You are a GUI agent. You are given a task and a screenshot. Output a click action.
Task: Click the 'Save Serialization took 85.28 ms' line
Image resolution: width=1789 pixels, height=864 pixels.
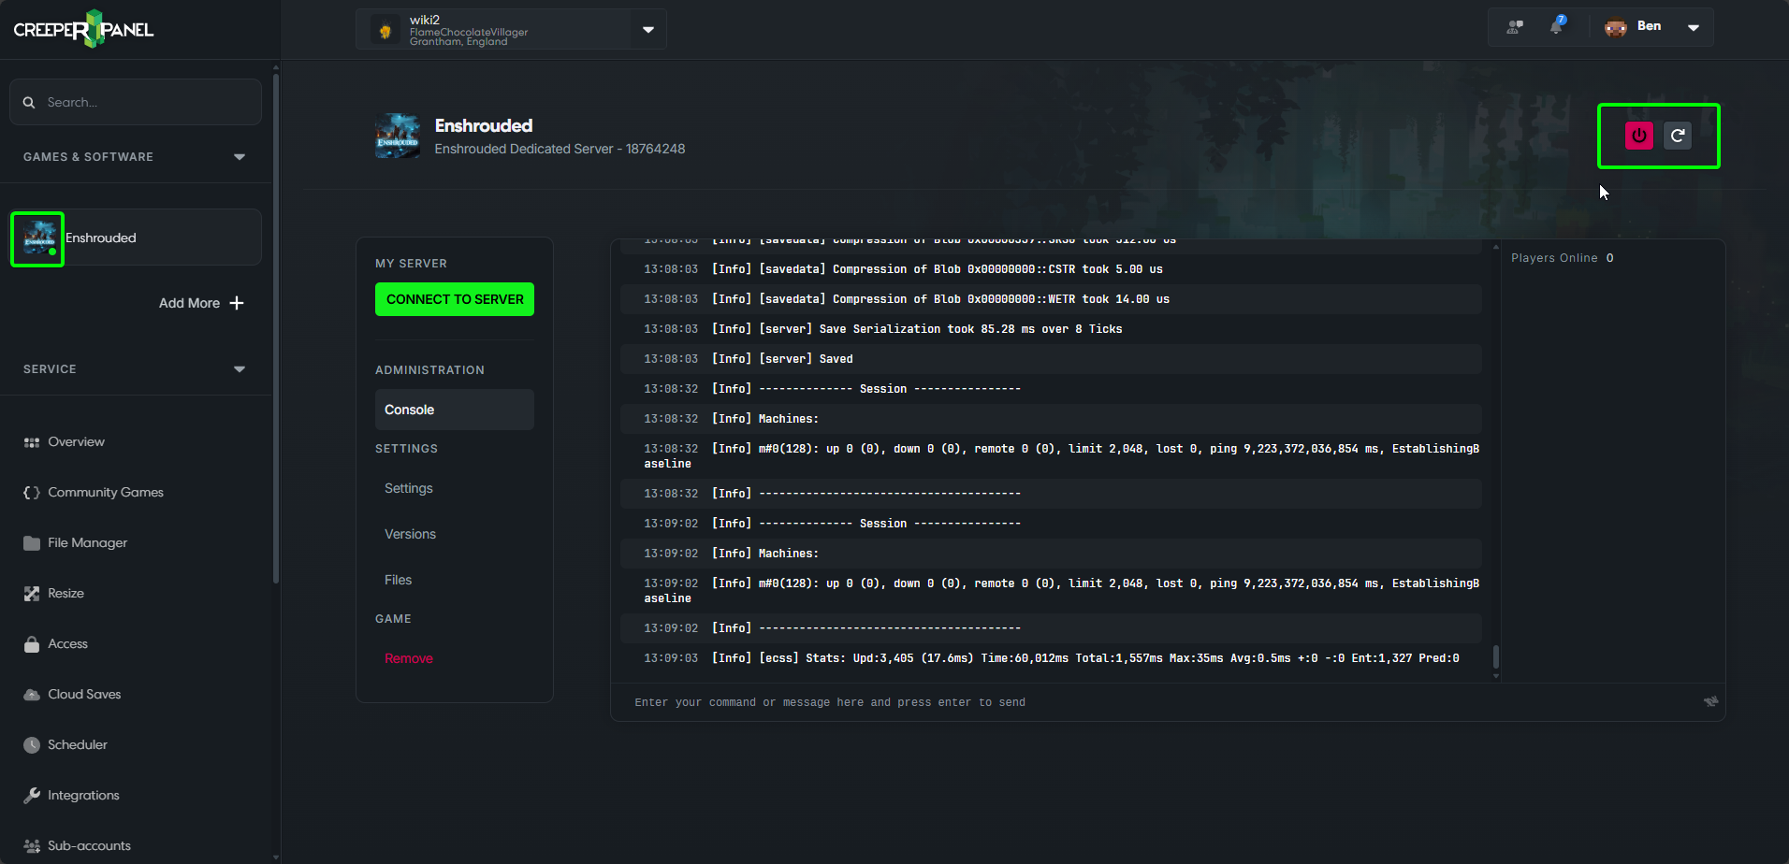pos(1051,329)
